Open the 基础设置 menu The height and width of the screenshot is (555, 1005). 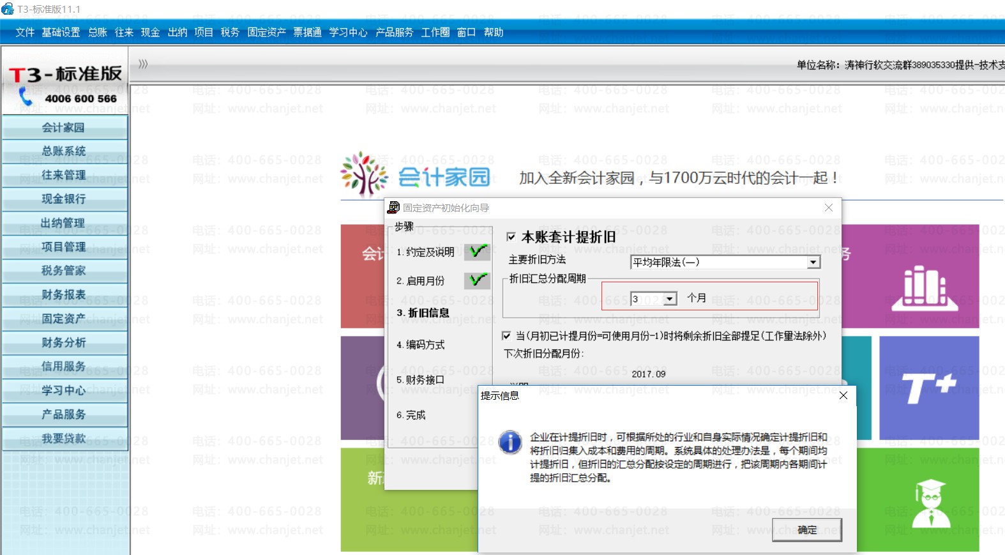pos(61,33)
